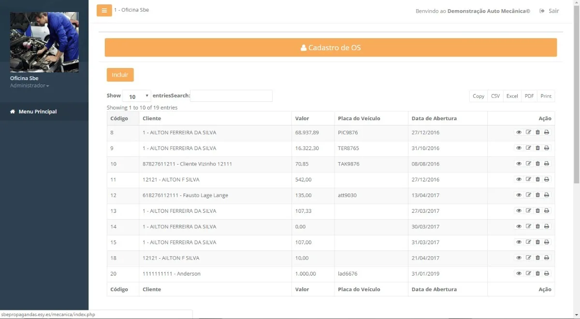580x319 pixels.
Task: Edit order 9 with pencil icon
Action: (x=528, y=148)
